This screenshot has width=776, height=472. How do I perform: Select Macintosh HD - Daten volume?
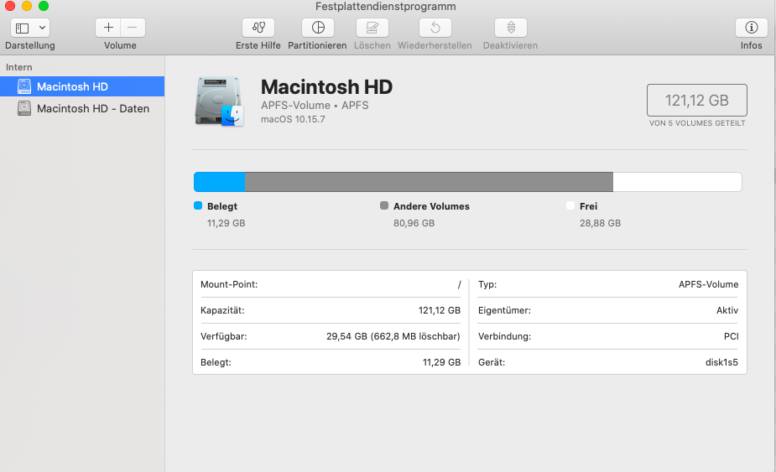click(92, 108)
